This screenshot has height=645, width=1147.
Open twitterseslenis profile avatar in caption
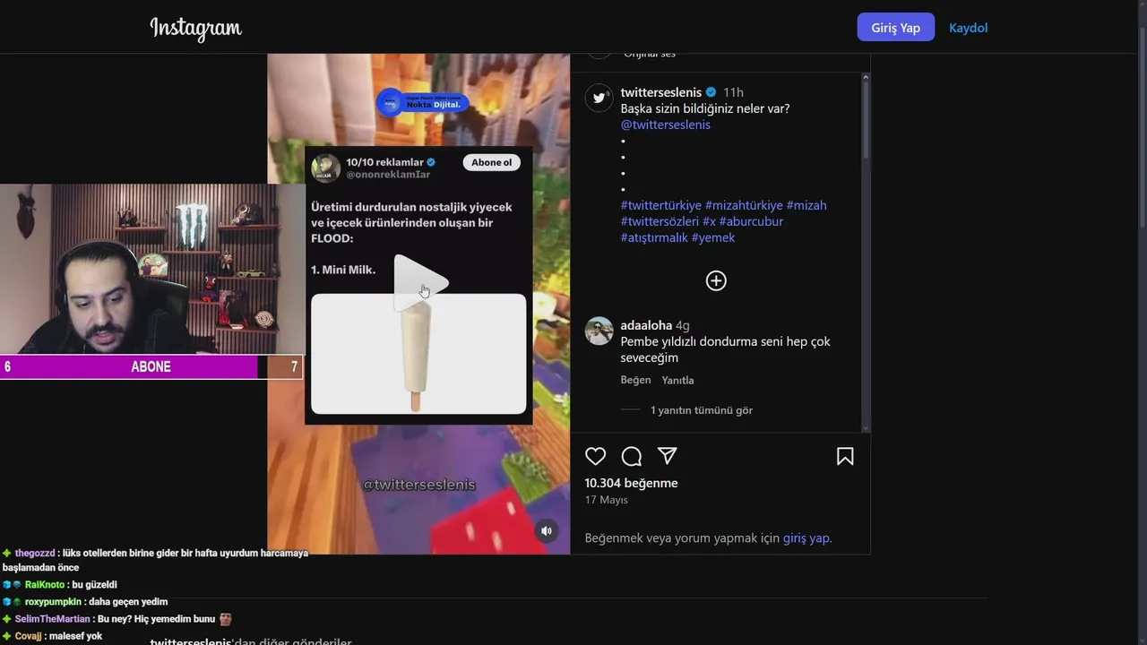[599, 98]
